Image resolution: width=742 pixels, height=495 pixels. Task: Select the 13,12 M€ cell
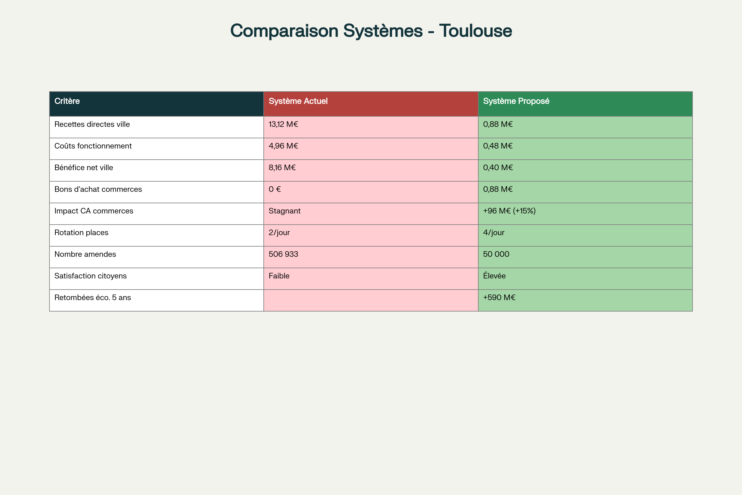(x=283, y=124)
